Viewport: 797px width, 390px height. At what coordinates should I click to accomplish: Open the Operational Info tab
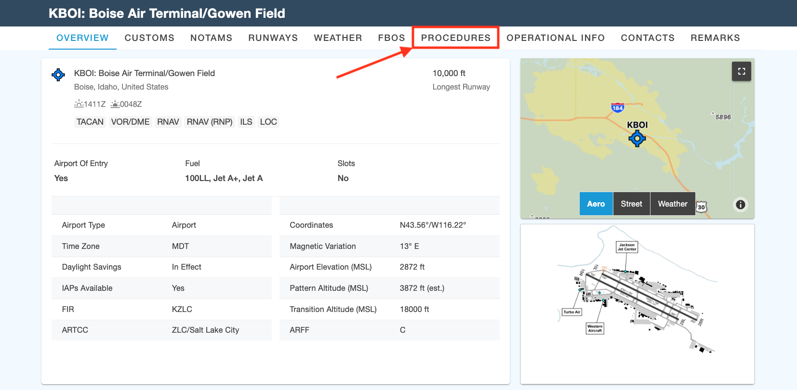pos(556,38)
